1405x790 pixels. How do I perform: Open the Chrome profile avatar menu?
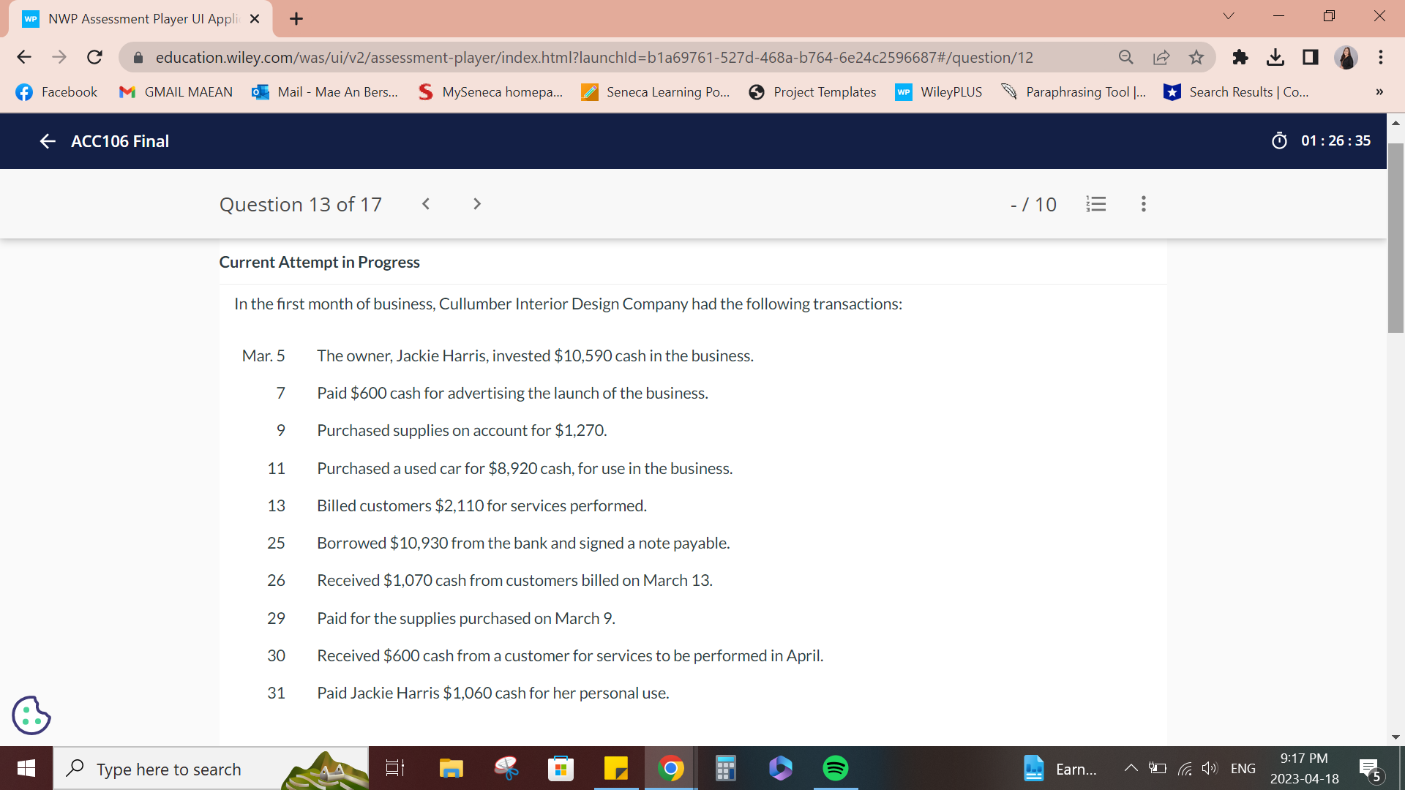(1347, 57)
